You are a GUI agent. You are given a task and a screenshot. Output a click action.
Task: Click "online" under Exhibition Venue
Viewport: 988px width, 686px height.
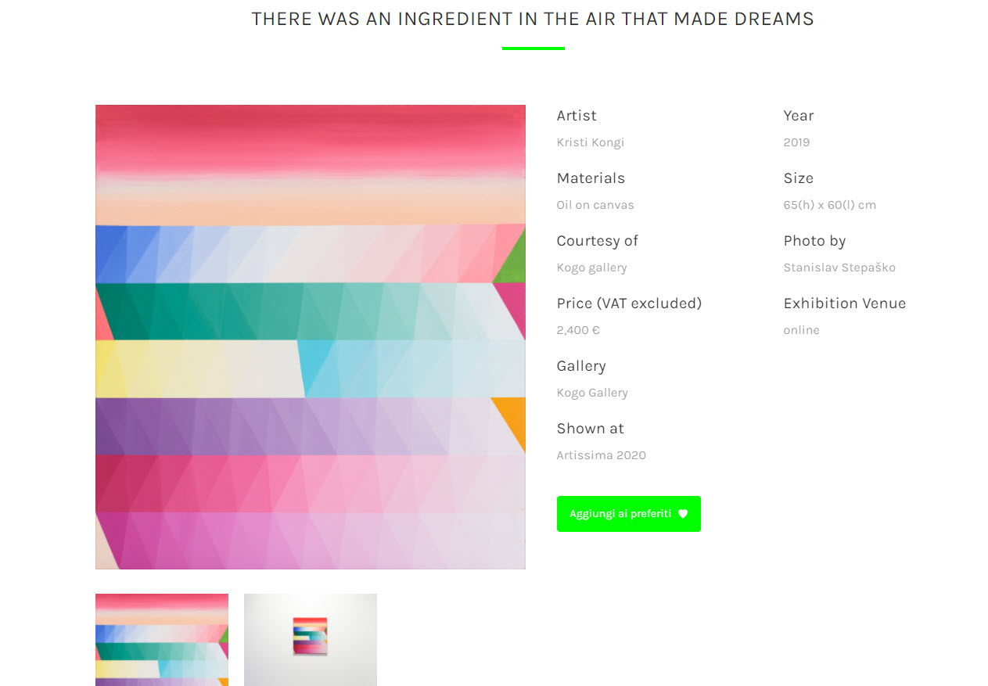point(801,330)
